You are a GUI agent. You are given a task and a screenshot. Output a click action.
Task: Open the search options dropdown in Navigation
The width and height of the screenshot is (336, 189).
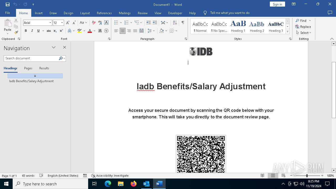pyautogui.click(x=64, y=58)
